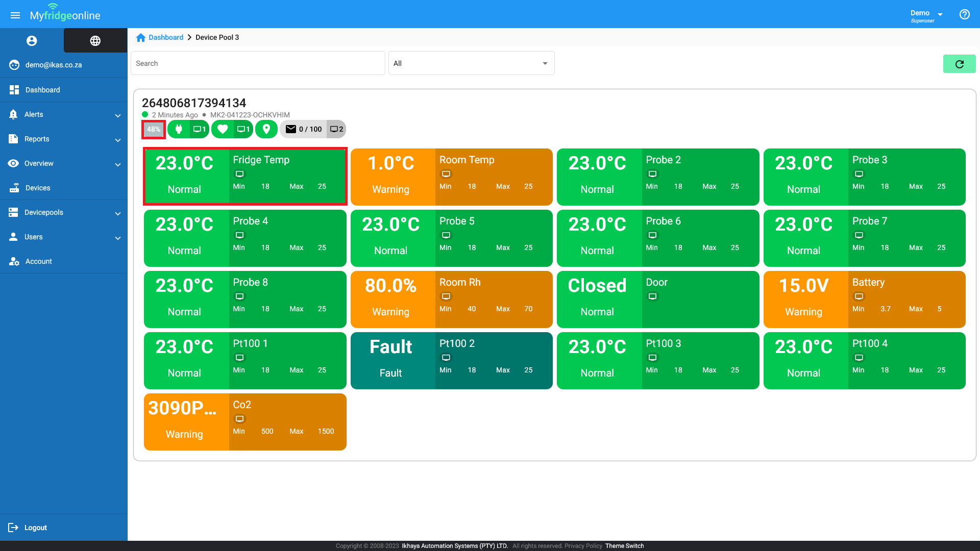Click the display icon under Fridge Temp
This screenshot has width=980, height=551.
239,174
